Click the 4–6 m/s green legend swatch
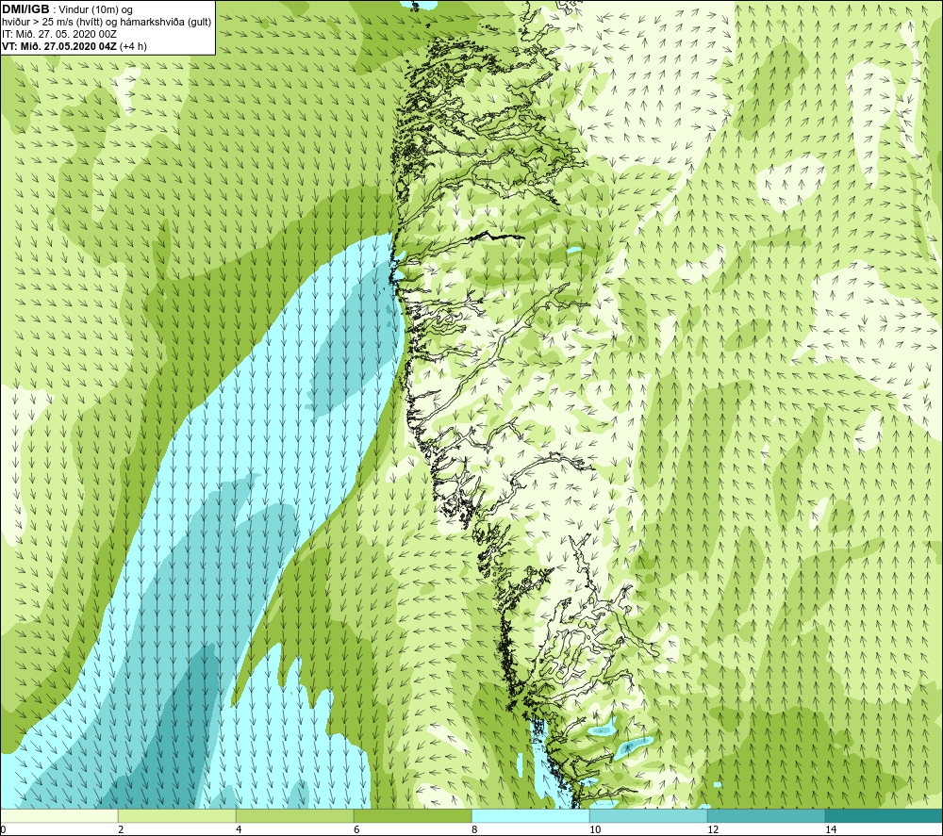 [x=294, y=815]
